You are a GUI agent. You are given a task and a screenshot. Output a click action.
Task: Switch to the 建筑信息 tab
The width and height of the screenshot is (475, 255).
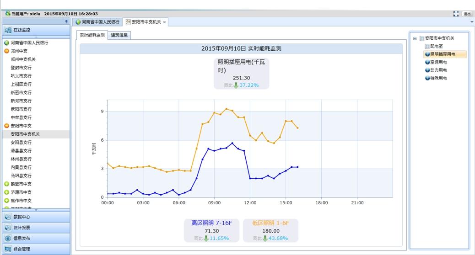119,35
